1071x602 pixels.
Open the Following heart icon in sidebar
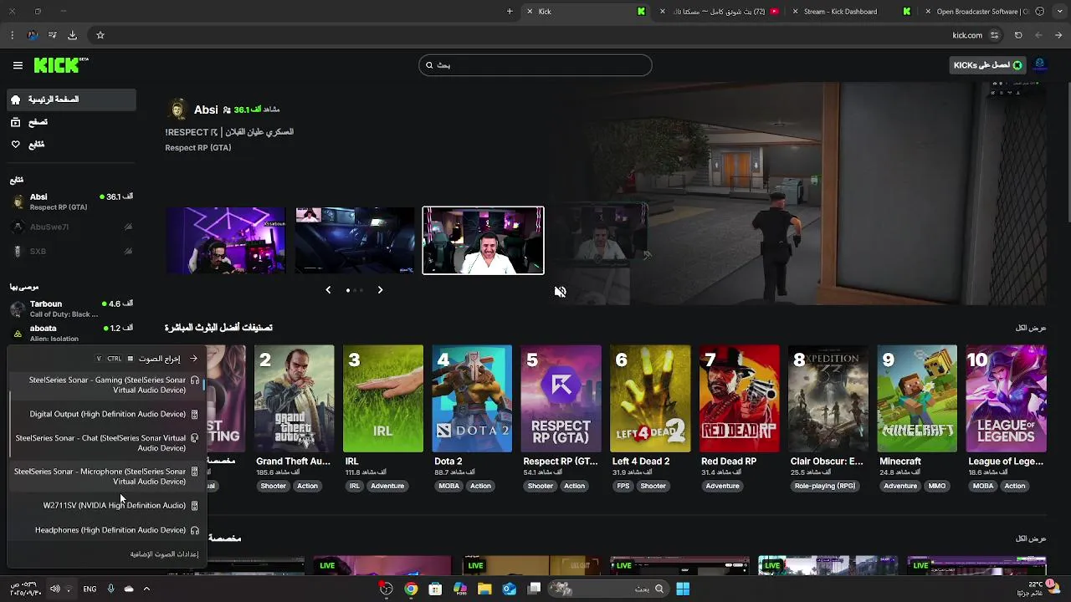pyautogui.click(x=15, y=145)
